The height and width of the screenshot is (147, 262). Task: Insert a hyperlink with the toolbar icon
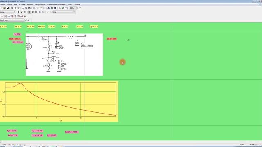pyautogui.click(x=60, y=8)
